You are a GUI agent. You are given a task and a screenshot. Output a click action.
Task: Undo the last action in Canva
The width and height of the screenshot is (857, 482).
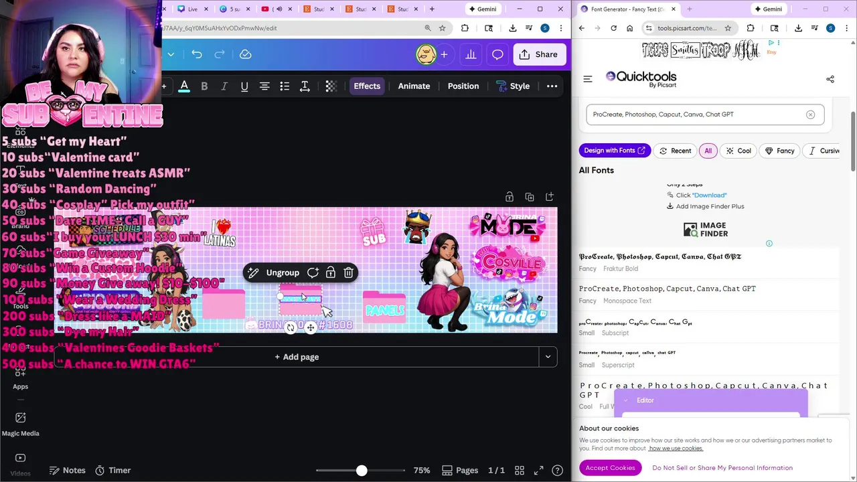(197, 54)
